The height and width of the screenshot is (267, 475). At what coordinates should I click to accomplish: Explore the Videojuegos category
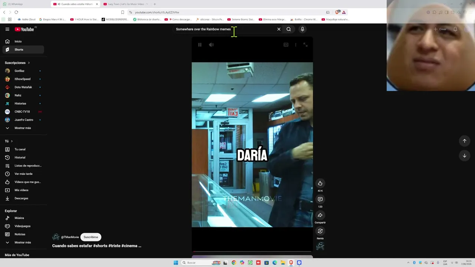click(23, 226)
